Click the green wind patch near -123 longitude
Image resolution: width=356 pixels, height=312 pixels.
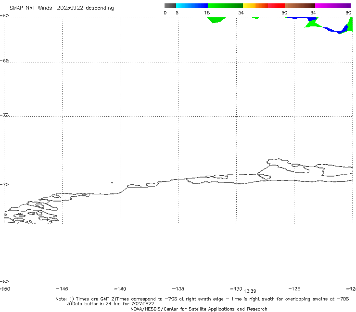pyautogui.click(x=313, y=24)
